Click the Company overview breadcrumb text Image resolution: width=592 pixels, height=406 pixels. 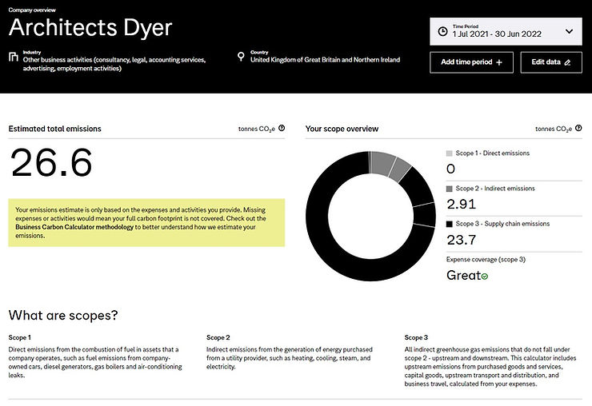pyautogui.click(x=31, y=11)
